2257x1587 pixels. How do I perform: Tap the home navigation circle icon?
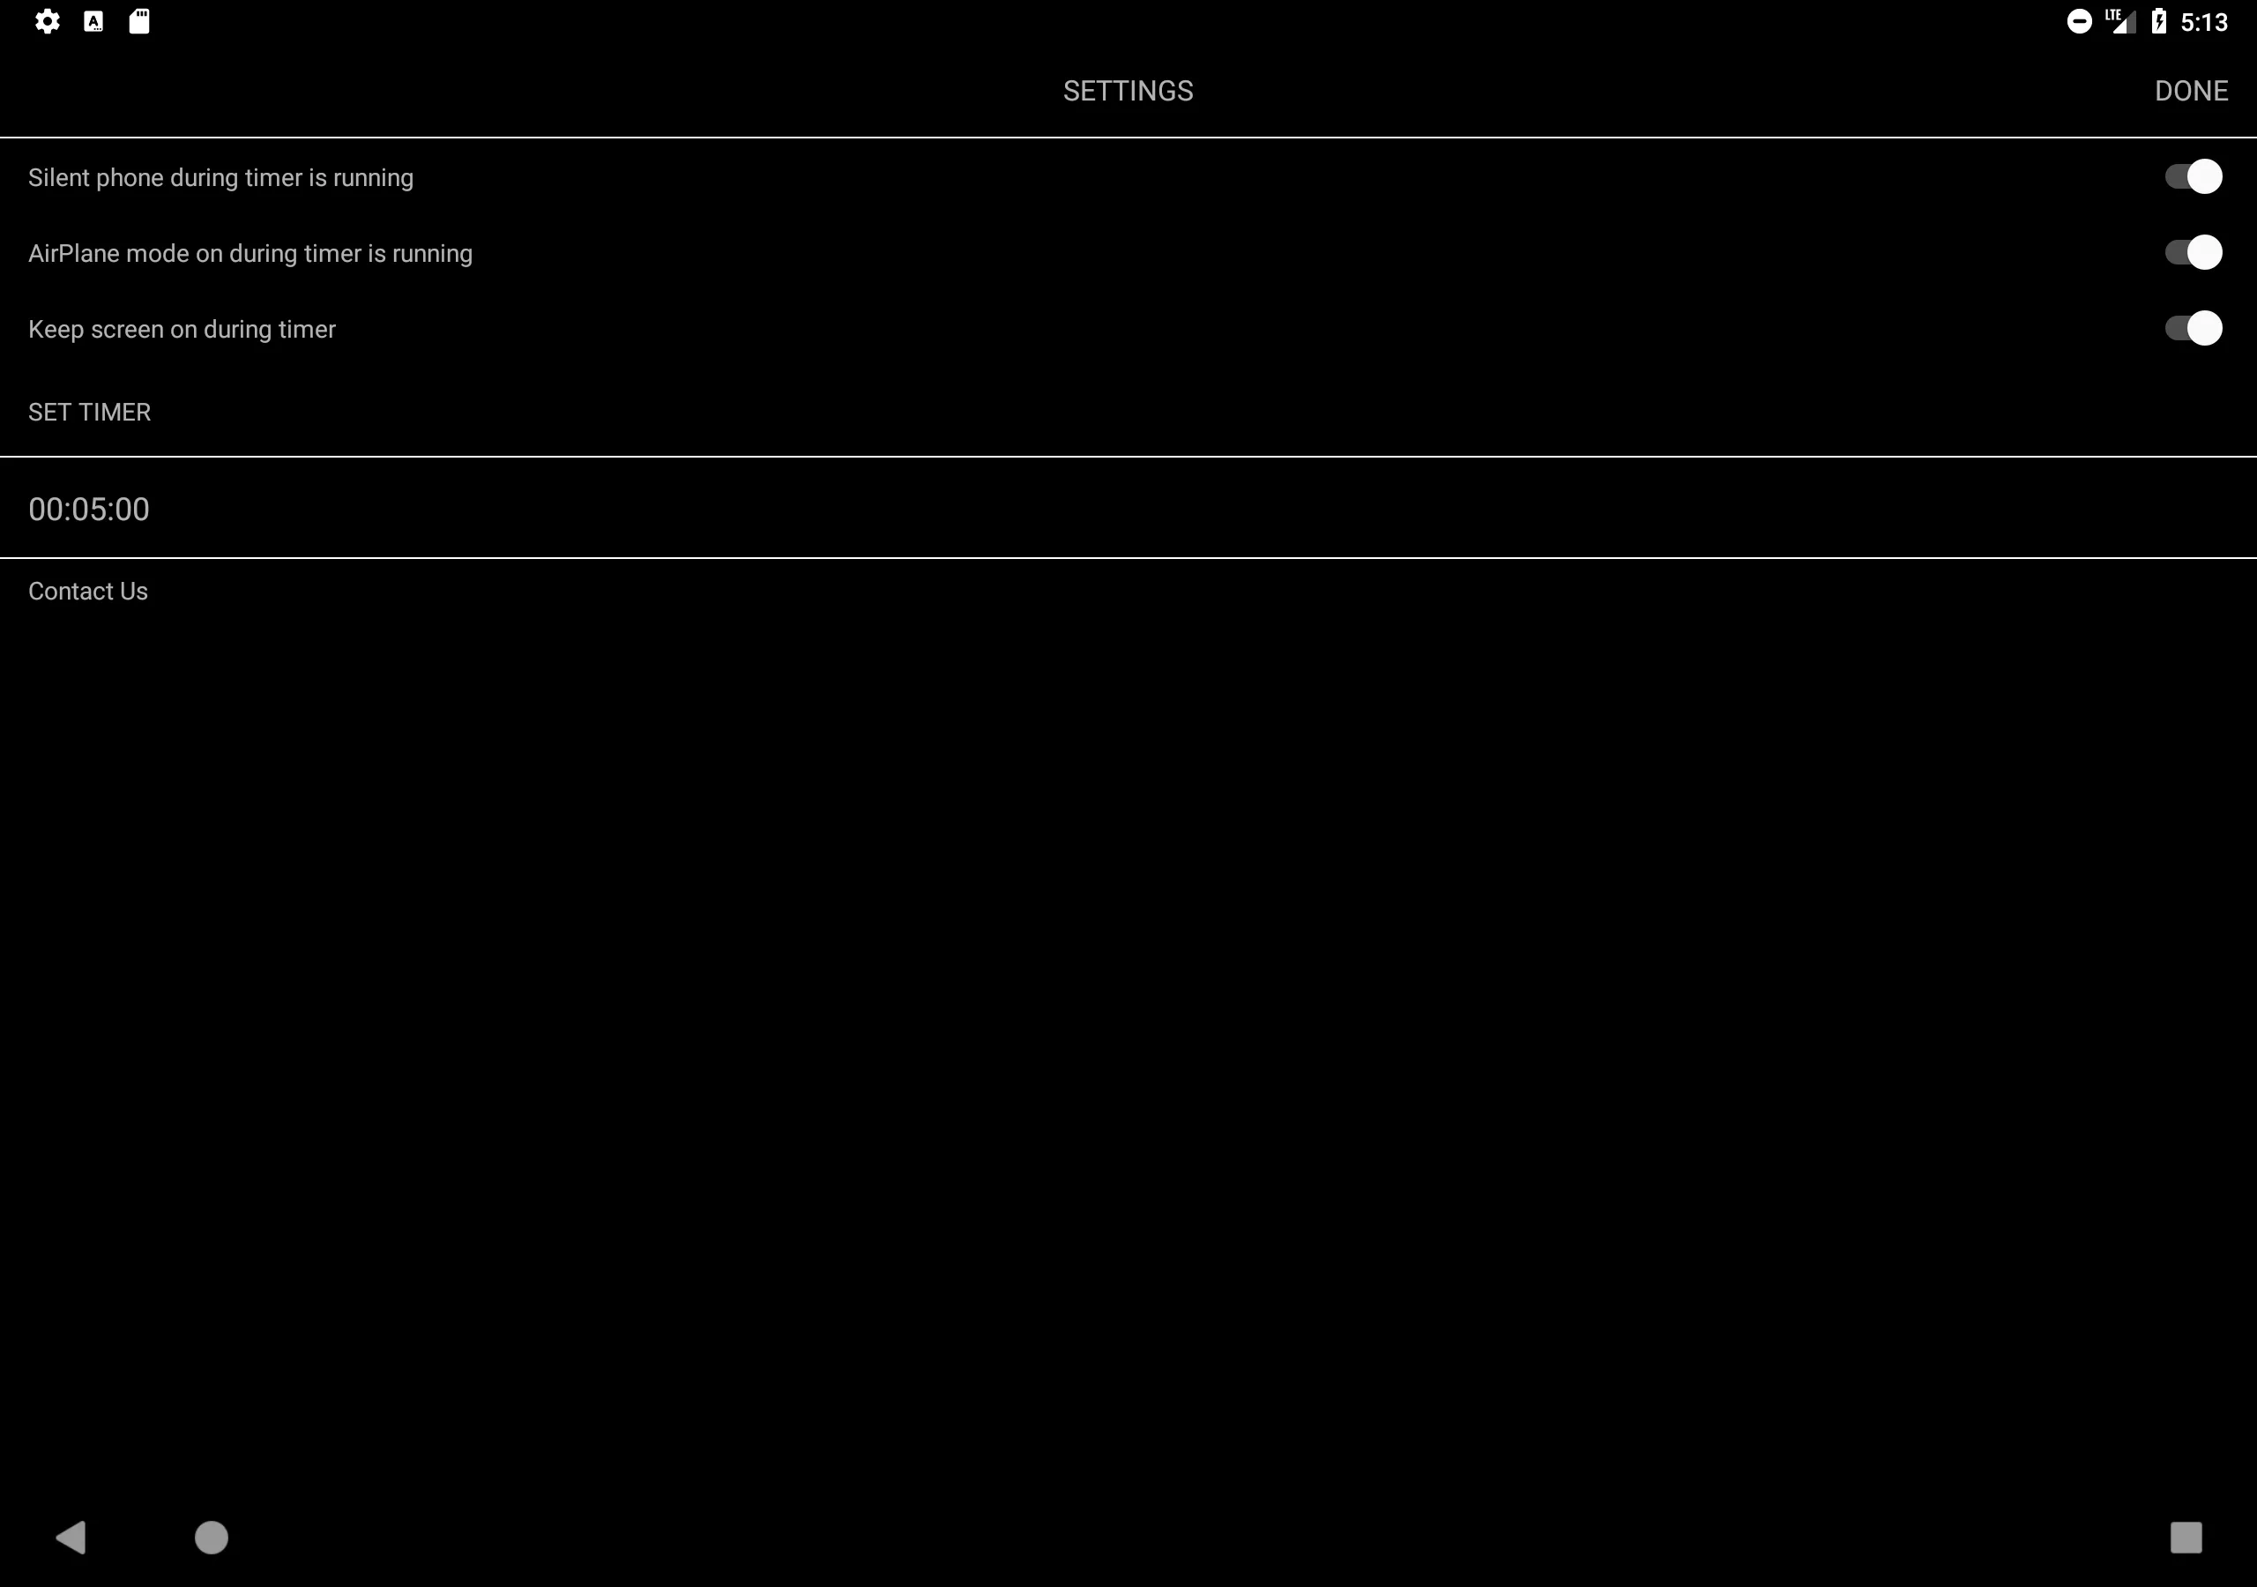(210, 1538)
